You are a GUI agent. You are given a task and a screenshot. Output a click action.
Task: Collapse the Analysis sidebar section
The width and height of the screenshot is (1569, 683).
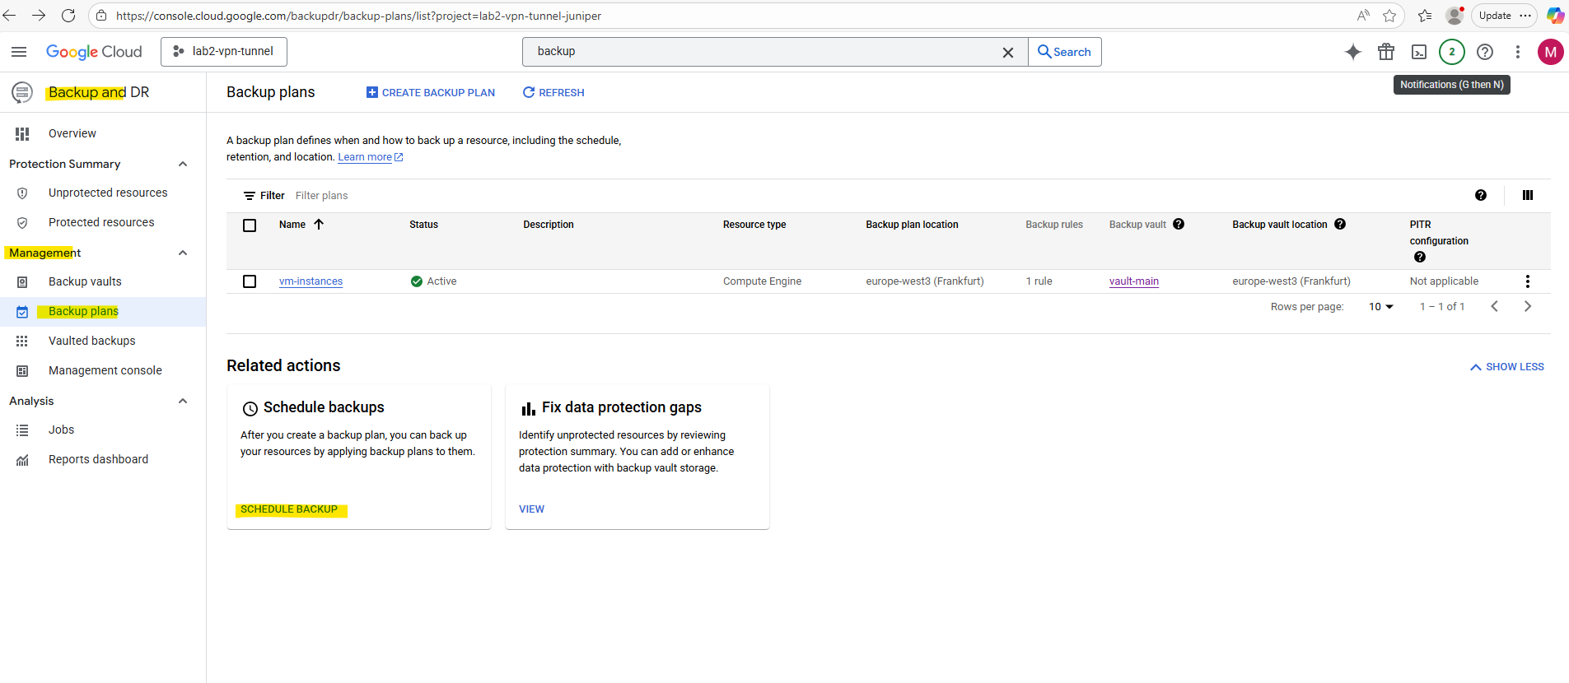coord(183,401)
